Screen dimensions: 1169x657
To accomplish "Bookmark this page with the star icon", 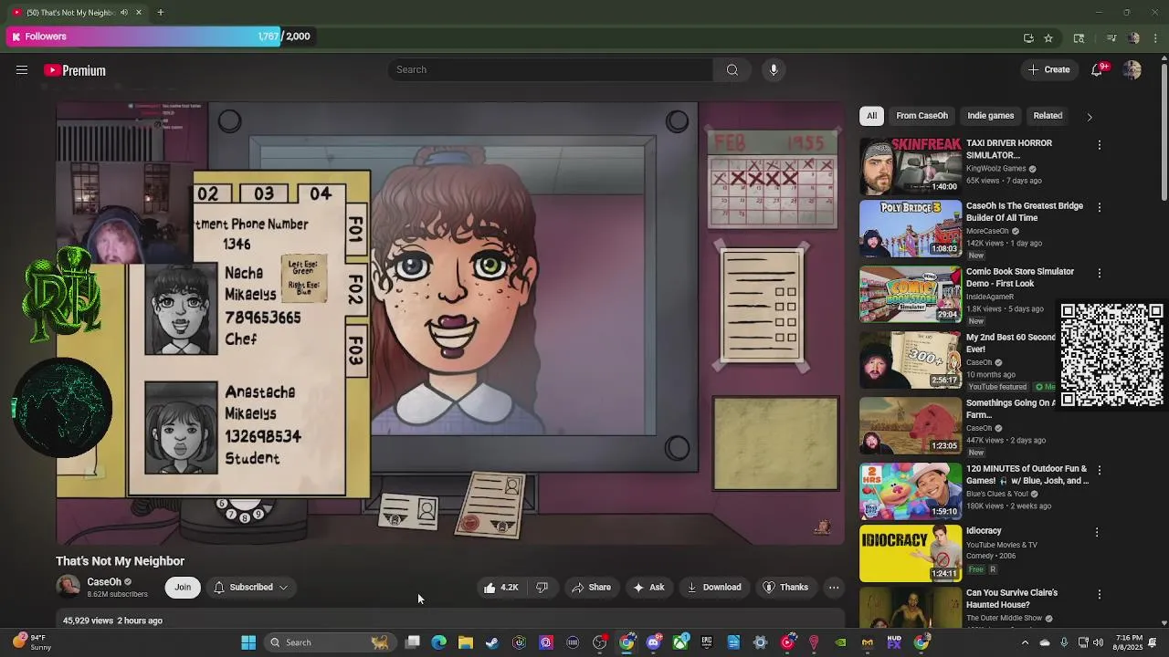I will [1048, 37].
